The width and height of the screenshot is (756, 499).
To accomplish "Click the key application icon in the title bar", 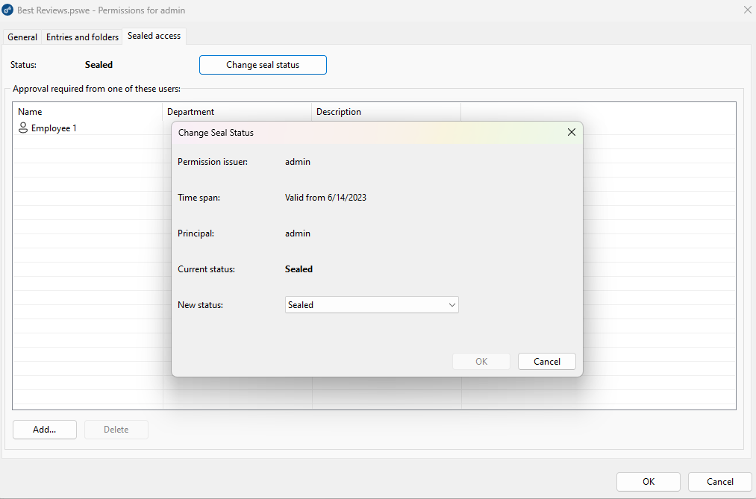I will tap(9, 10).
